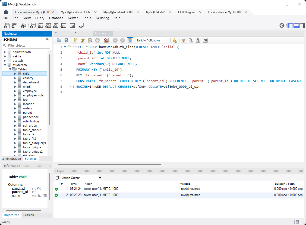Toggle autocommit mode button
Viewport: 306px width, 225px height.
click(x=130, y=40)
